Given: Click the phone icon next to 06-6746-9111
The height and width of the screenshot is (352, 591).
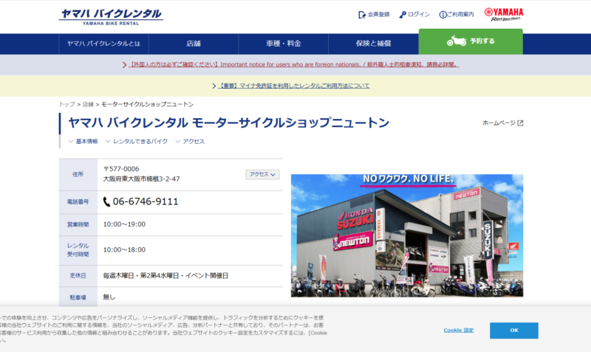Looking at the screenshot, I should click(106, 201).
